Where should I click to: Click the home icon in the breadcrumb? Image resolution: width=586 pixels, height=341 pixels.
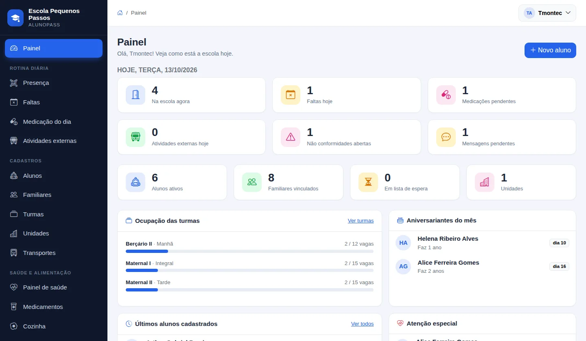(120, 13)
